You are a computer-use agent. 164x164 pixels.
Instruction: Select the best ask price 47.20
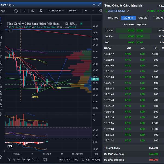click(x=140, y=31)
